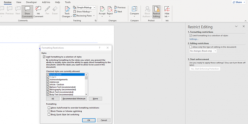Expand the Share button dropdown arrow

pyautogui.click(x=244, y=2)
